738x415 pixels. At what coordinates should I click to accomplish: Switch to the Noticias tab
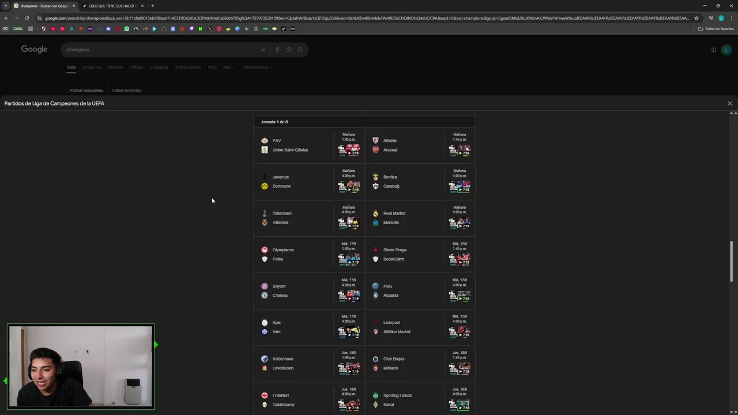[x=115, y=67]
